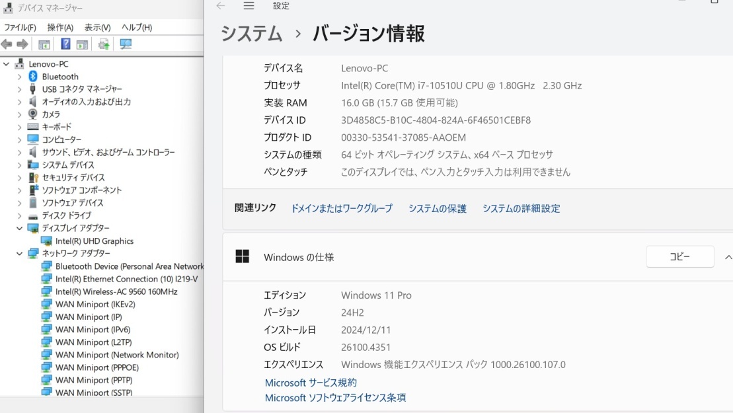
Task: Expand the ディスク ドライブ category
Action: [x=19, y=216]
